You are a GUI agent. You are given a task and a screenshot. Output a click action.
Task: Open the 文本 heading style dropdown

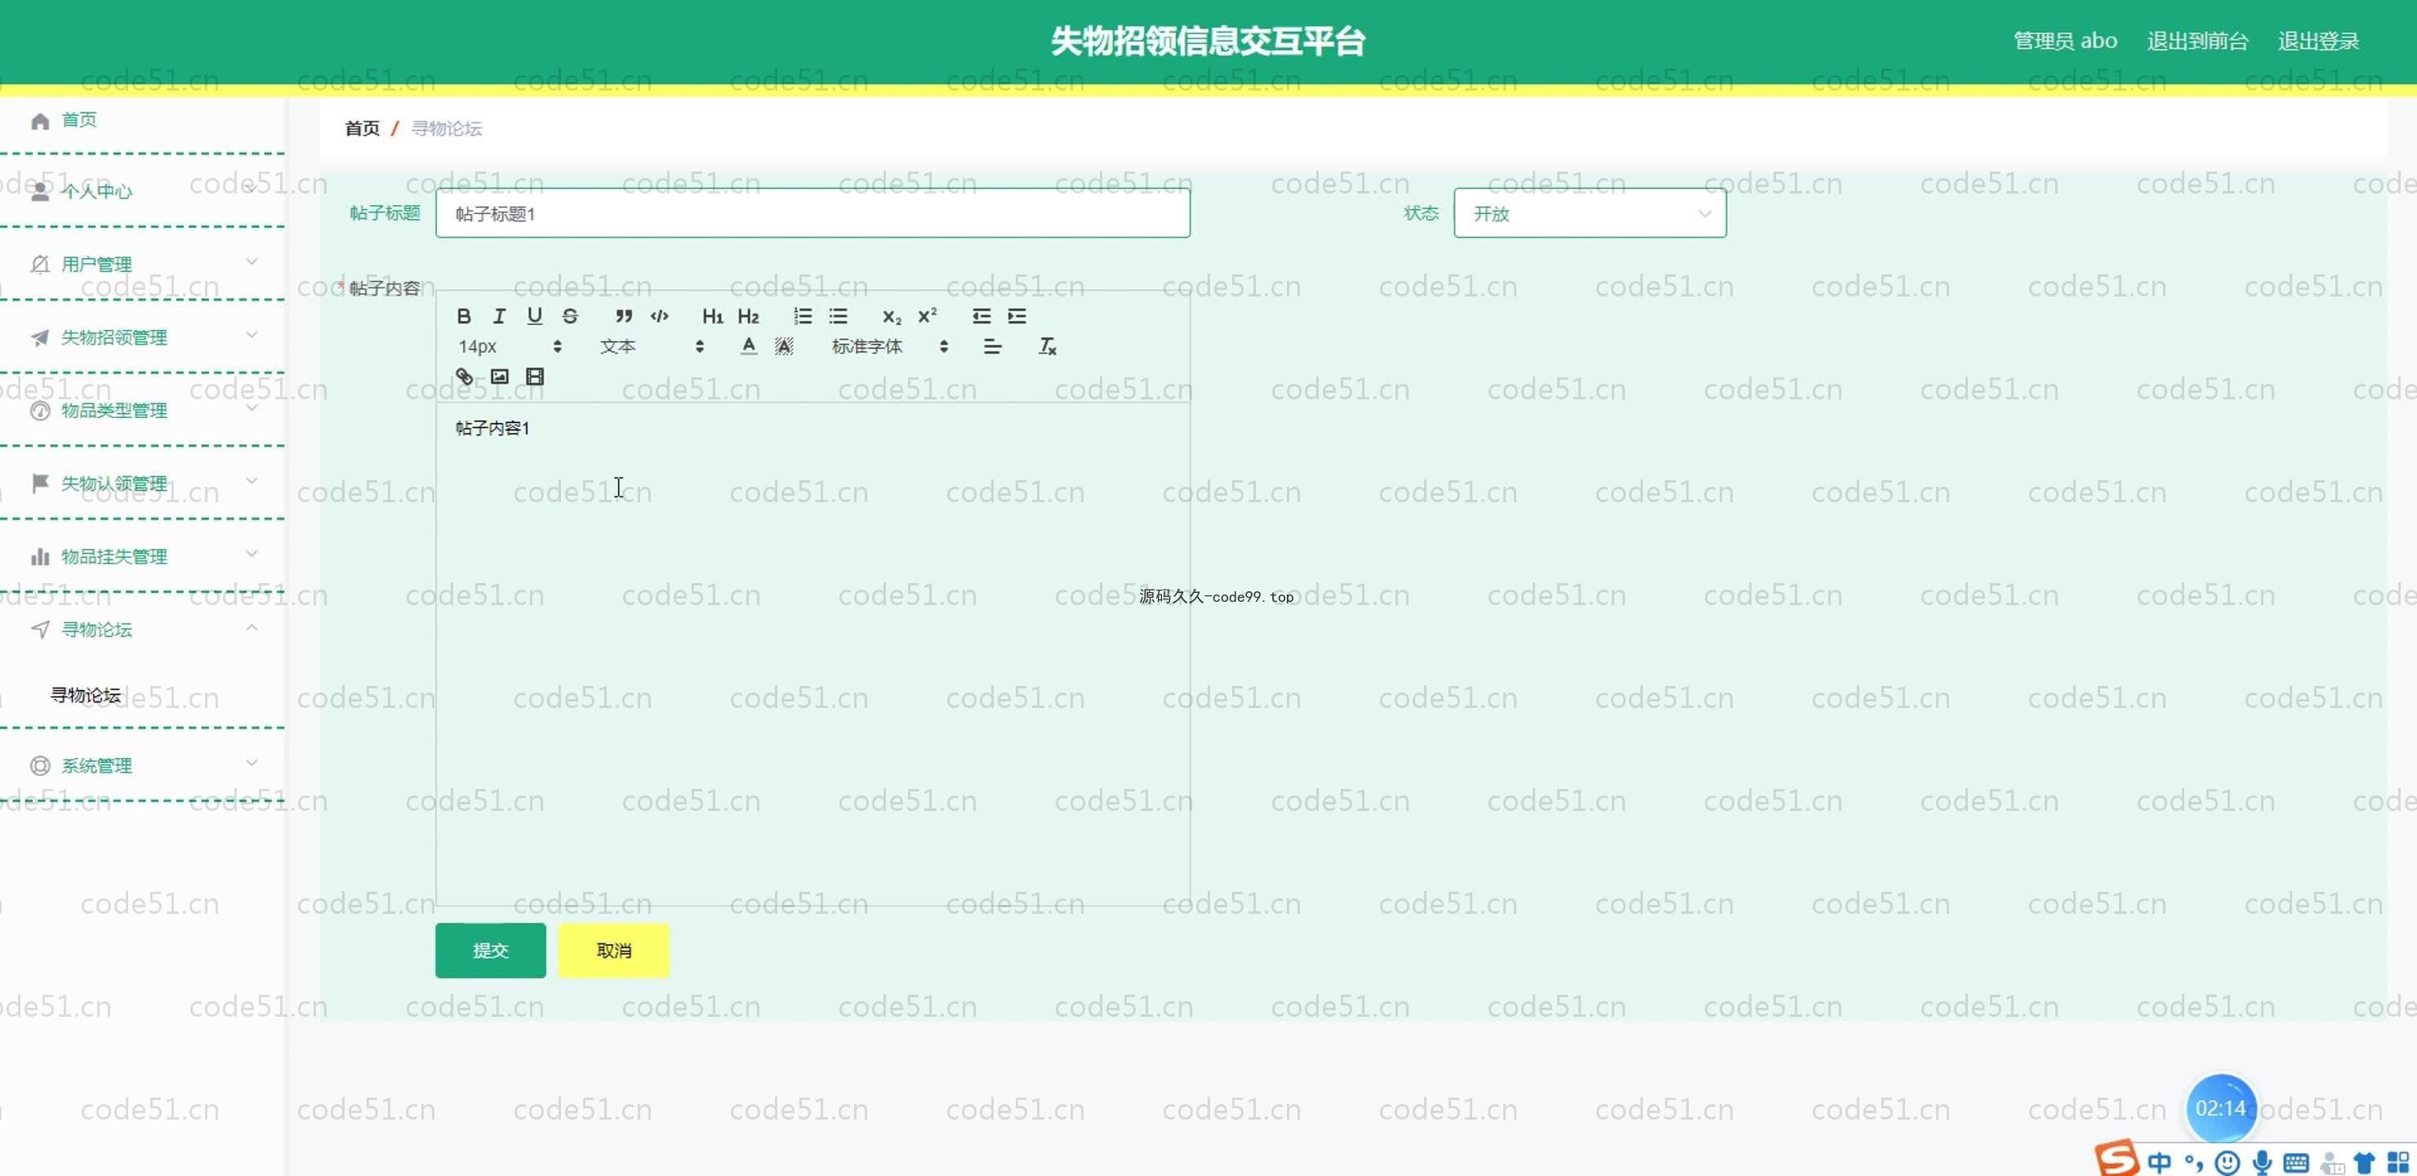[x=652, y=346]
